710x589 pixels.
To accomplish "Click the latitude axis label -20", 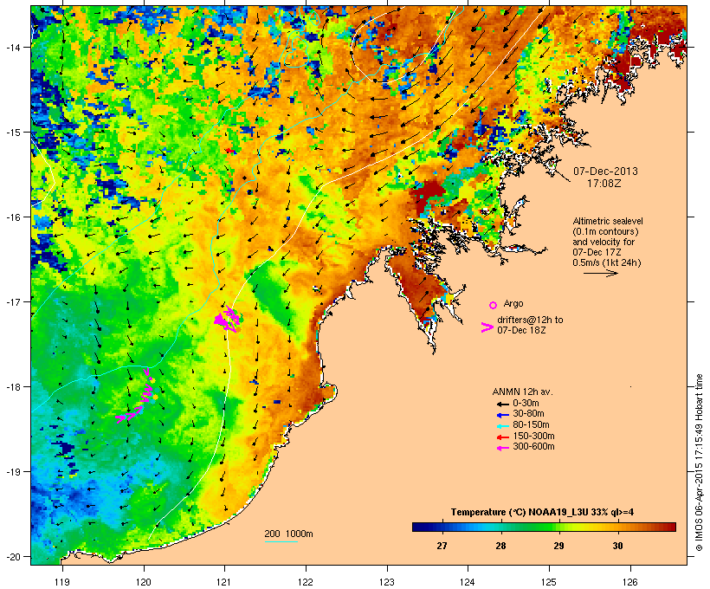I will click(x=13, y=556).
